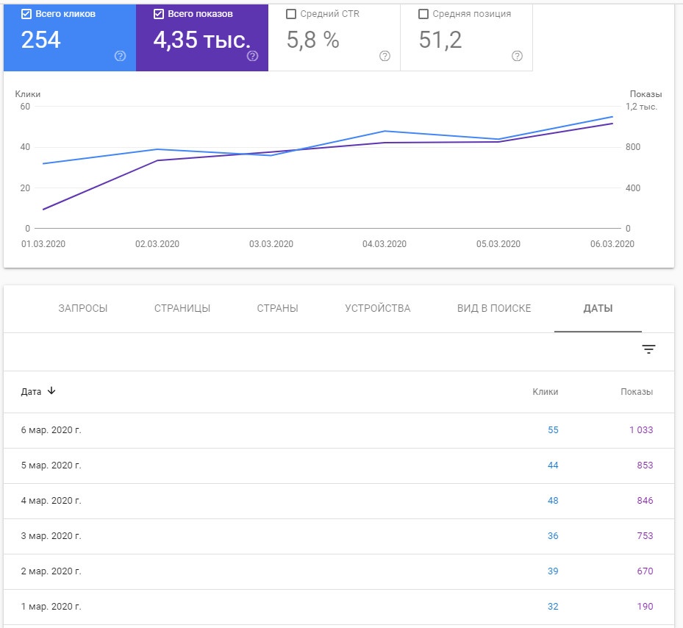The height and width of the screenshot is (628, 683).
Task: Click the Дата sort arrow
Action: click(51, 391)
